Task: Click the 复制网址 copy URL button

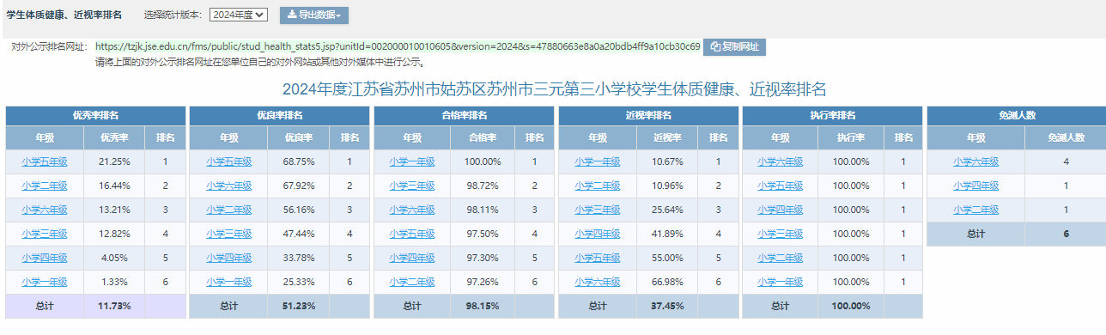Action: pyautogui.click(x=734, y=47)
